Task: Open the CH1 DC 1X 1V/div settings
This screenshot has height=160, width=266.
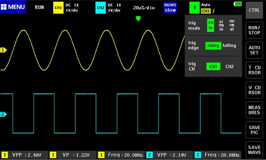Action: pos(72,8)
